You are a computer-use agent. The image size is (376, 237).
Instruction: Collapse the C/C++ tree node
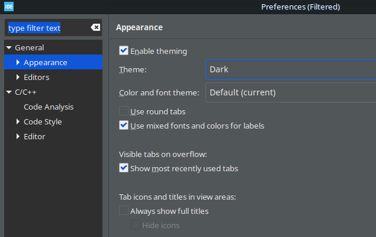click(x=9, y=92)
